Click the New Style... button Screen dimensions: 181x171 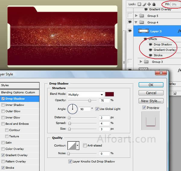(x=151, y=101)
